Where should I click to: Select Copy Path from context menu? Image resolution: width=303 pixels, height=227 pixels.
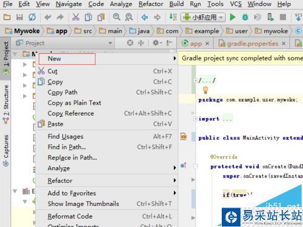107,92
